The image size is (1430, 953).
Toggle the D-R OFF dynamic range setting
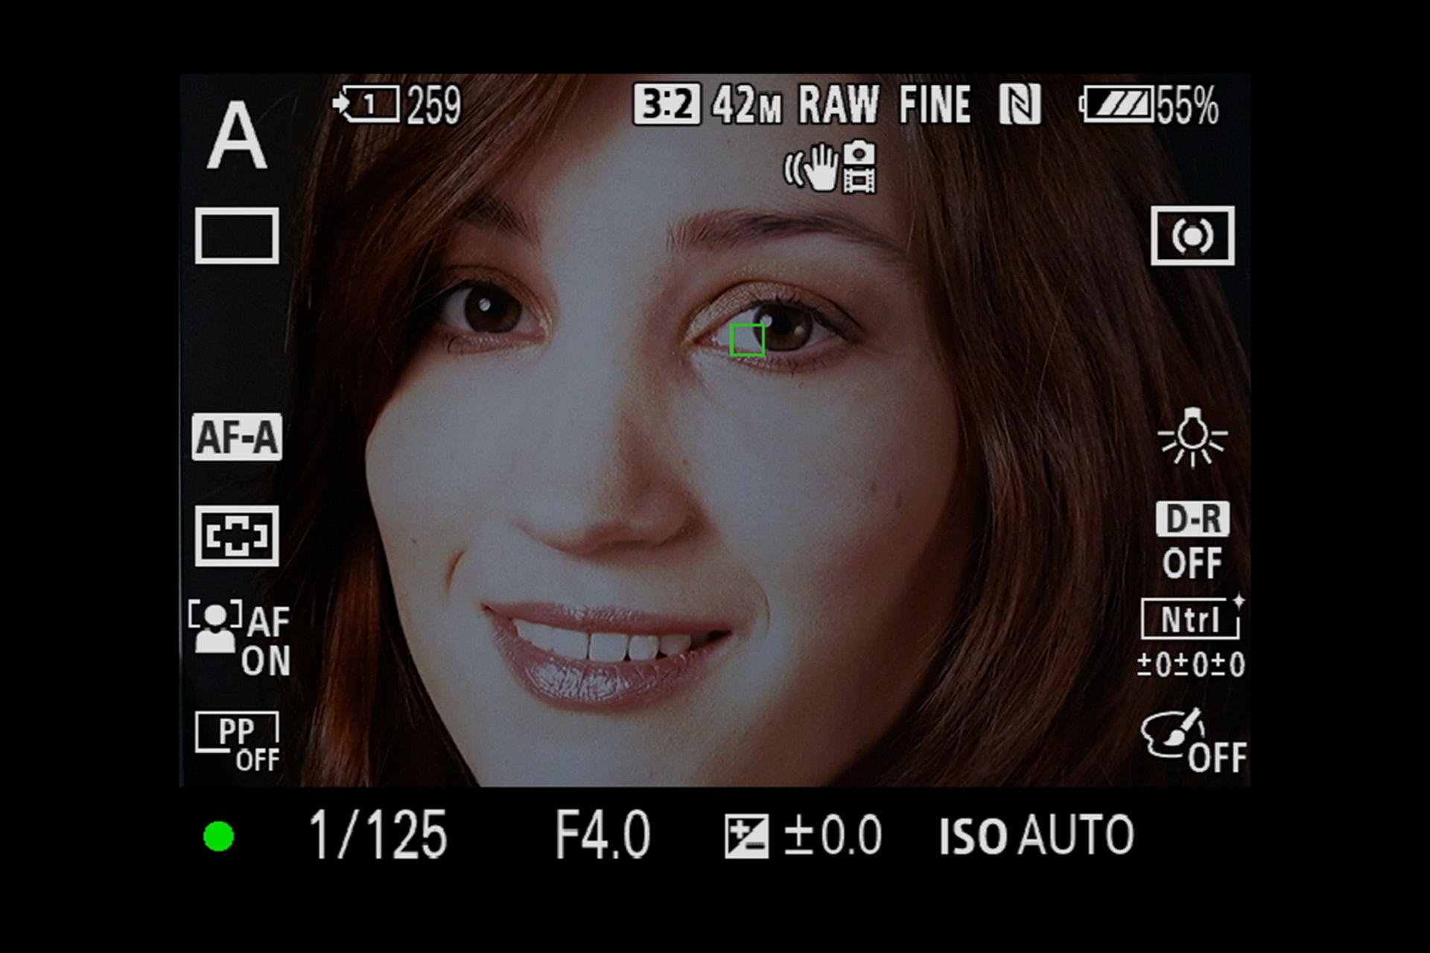tap(1192, 541)
